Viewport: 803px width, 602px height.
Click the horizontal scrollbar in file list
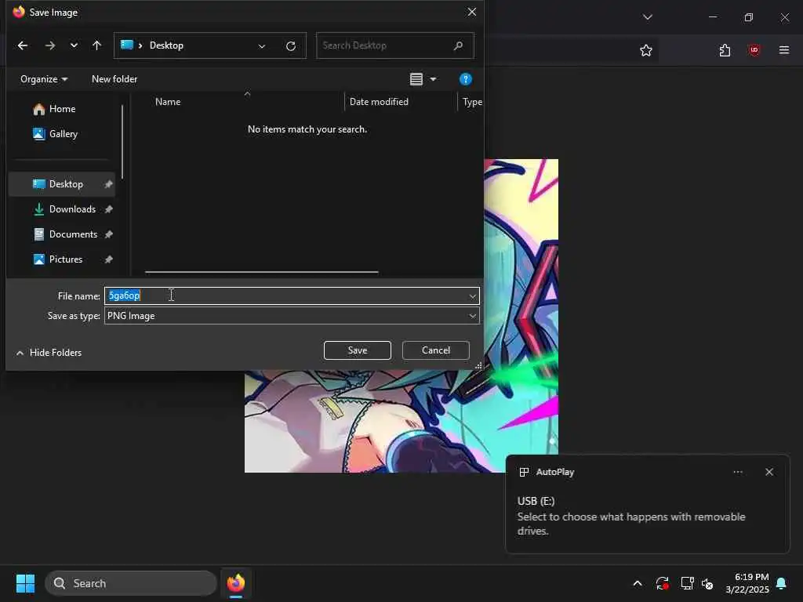tap(262, 272)
